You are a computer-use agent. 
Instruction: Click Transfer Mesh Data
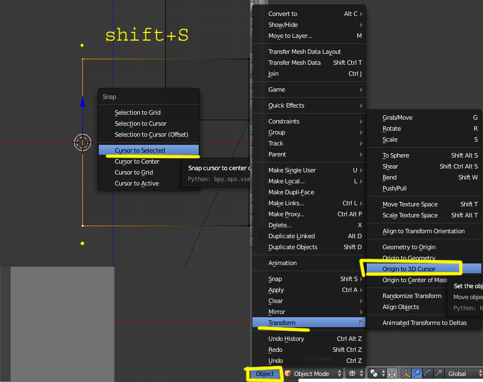point(309,63)
